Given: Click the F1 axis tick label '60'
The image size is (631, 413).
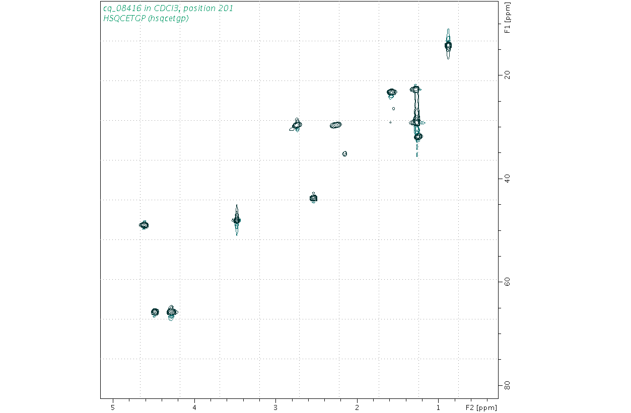Looking at the screenshot, I should click(508, 282).
